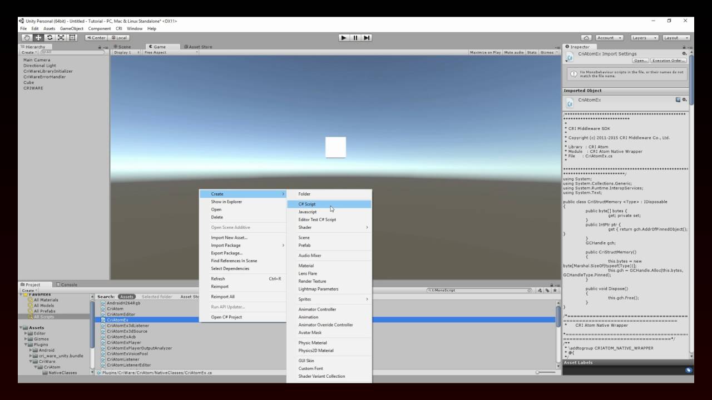Screen dimensions: 712x400
Task: Open the Project Create dropdown
Action: click(28, 290)
